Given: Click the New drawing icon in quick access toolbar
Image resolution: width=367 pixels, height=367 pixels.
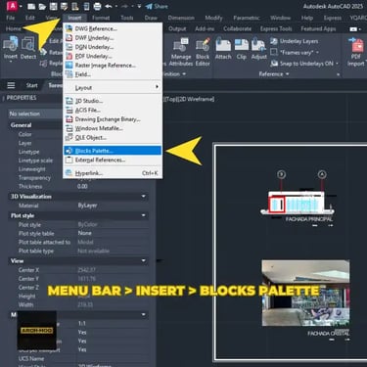Looking at the screenshot, I should [31, 6].
